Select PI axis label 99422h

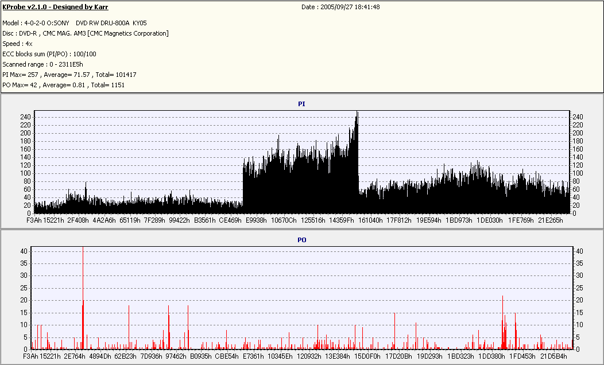pos(180,220)
